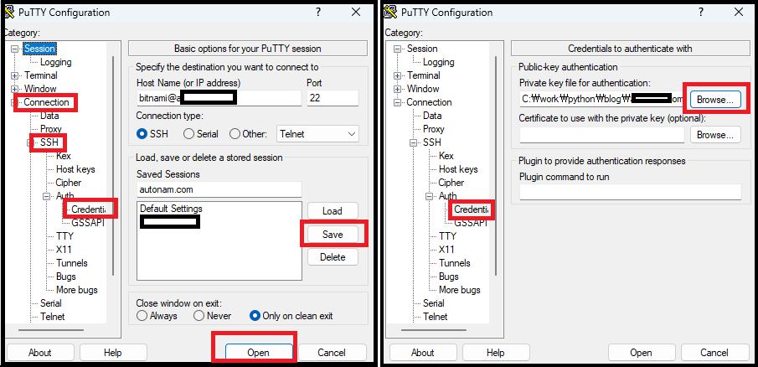Select Host keys category in left window

pyautogui.click(x=75, y=169)
